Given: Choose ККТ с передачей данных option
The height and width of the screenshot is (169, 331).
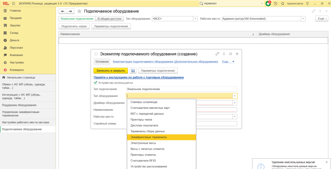Looking at the screenshot, I should 162,114.
